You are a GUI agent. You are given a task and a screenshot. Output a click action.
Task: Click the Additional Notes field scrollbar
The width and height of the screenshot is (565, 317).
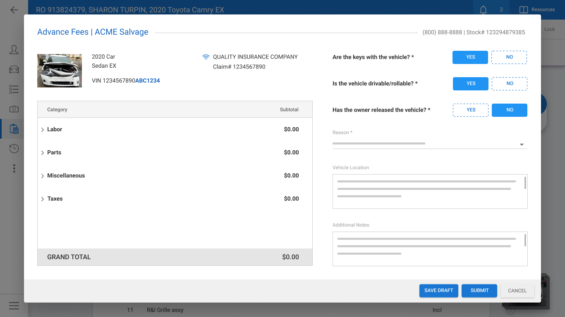click(525, 240)
